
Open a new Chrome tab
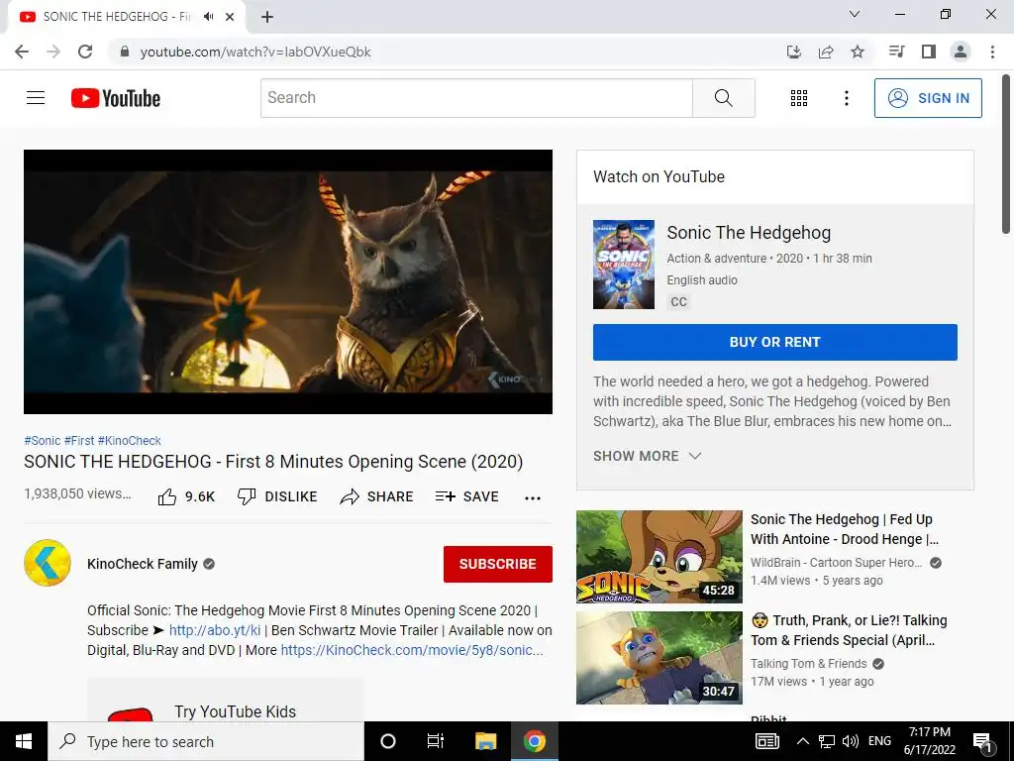267,18
